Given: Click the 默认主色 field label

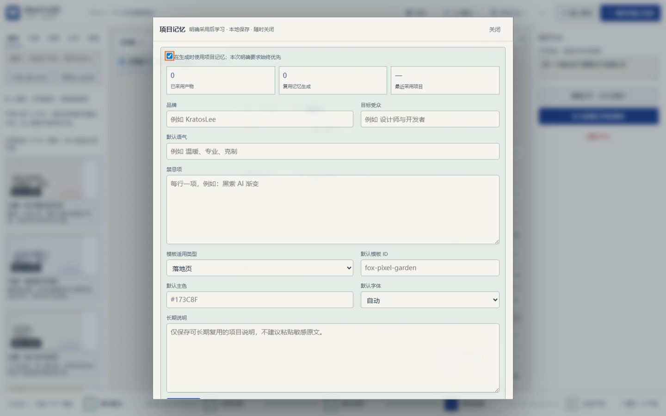Looking at the screenshot, I should [177, 286].
